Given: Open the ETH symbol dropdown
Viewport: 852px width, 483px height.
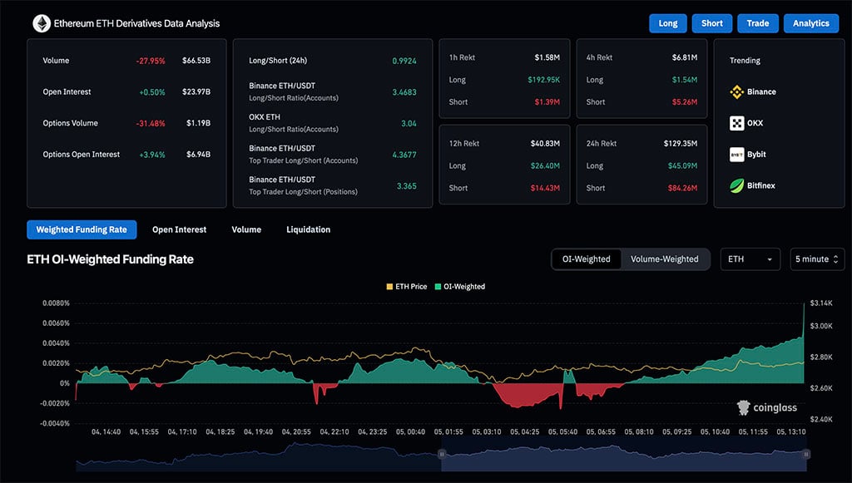Looking at the screenshot, I should (750, 259).
